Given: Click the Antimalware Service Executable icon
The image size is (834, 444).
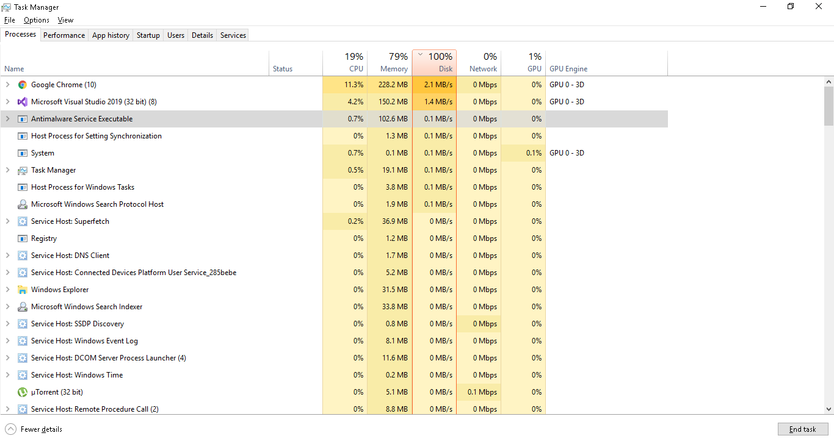Looking at the screenshot, I should (x=23, y=119).
